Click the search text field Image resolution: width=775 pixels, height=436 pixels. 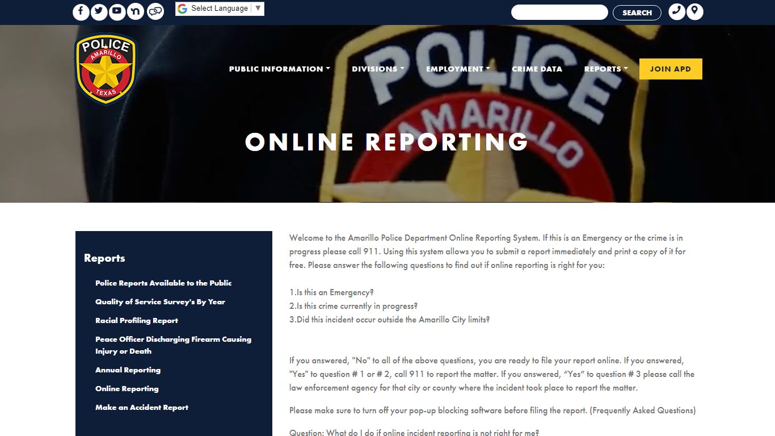[559, 12]
